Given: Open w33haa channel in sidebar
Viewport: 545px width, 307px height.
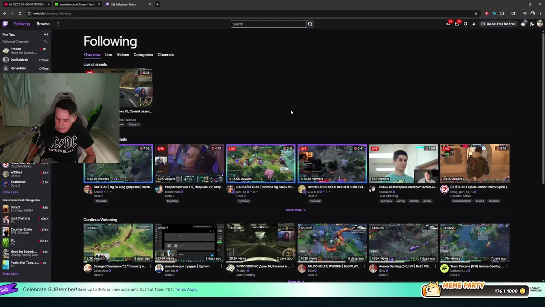Looking at the screenshot, I should point(26,174).
